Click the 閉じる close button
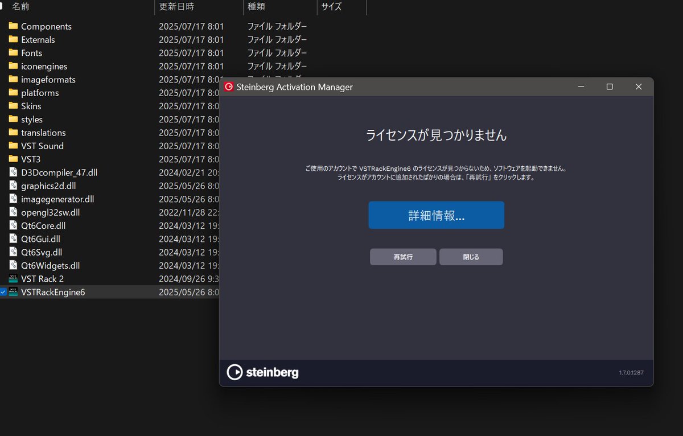 pyautogui.click(x=471, y=257)
